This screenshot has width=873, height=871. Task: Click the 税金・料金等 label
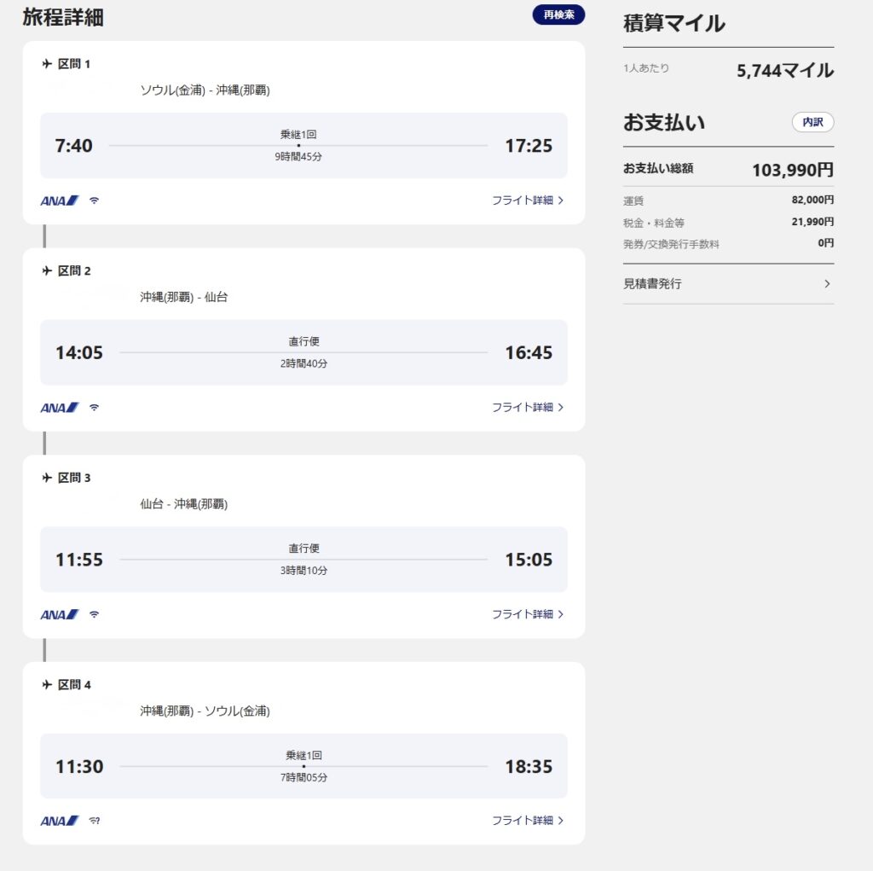pos(654,223)
